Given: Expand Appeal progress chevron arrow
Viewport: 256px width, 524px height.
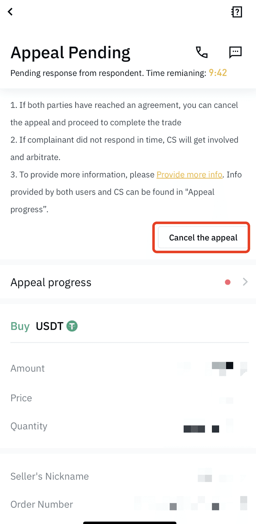Looking at the screenshot, I should (x=245, y=282).
